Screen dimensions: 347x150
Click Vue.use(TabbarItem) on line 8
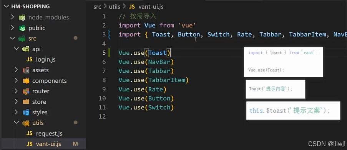coord(154,80)
